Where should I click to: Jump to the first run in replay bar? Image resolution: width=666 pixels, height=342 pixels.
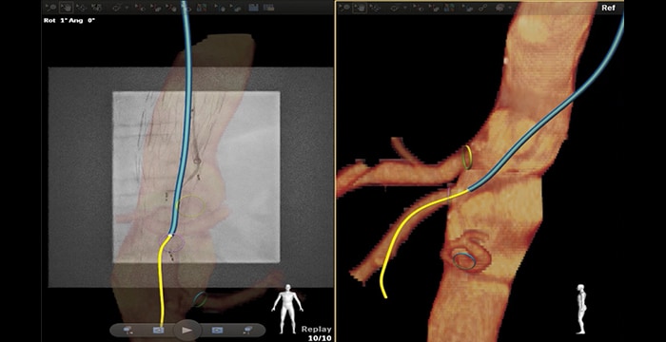[127, 330]
